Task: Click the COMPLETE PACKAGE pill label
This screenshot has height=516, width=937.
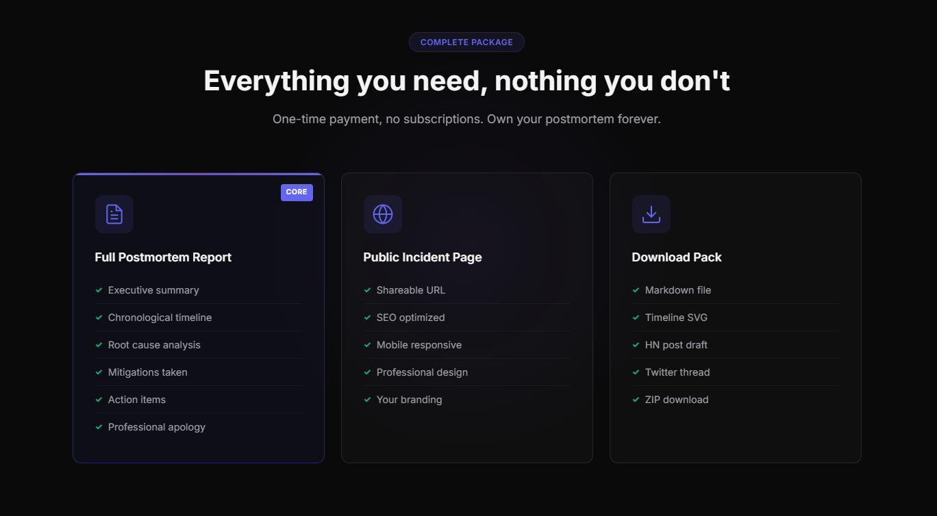Action: pos(466,42)
